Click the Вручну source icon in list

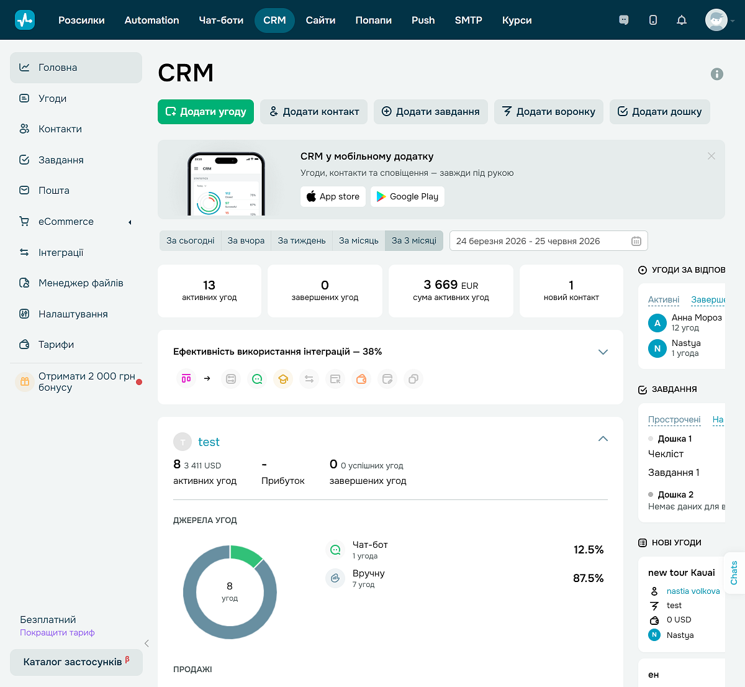tap(335, 578)
